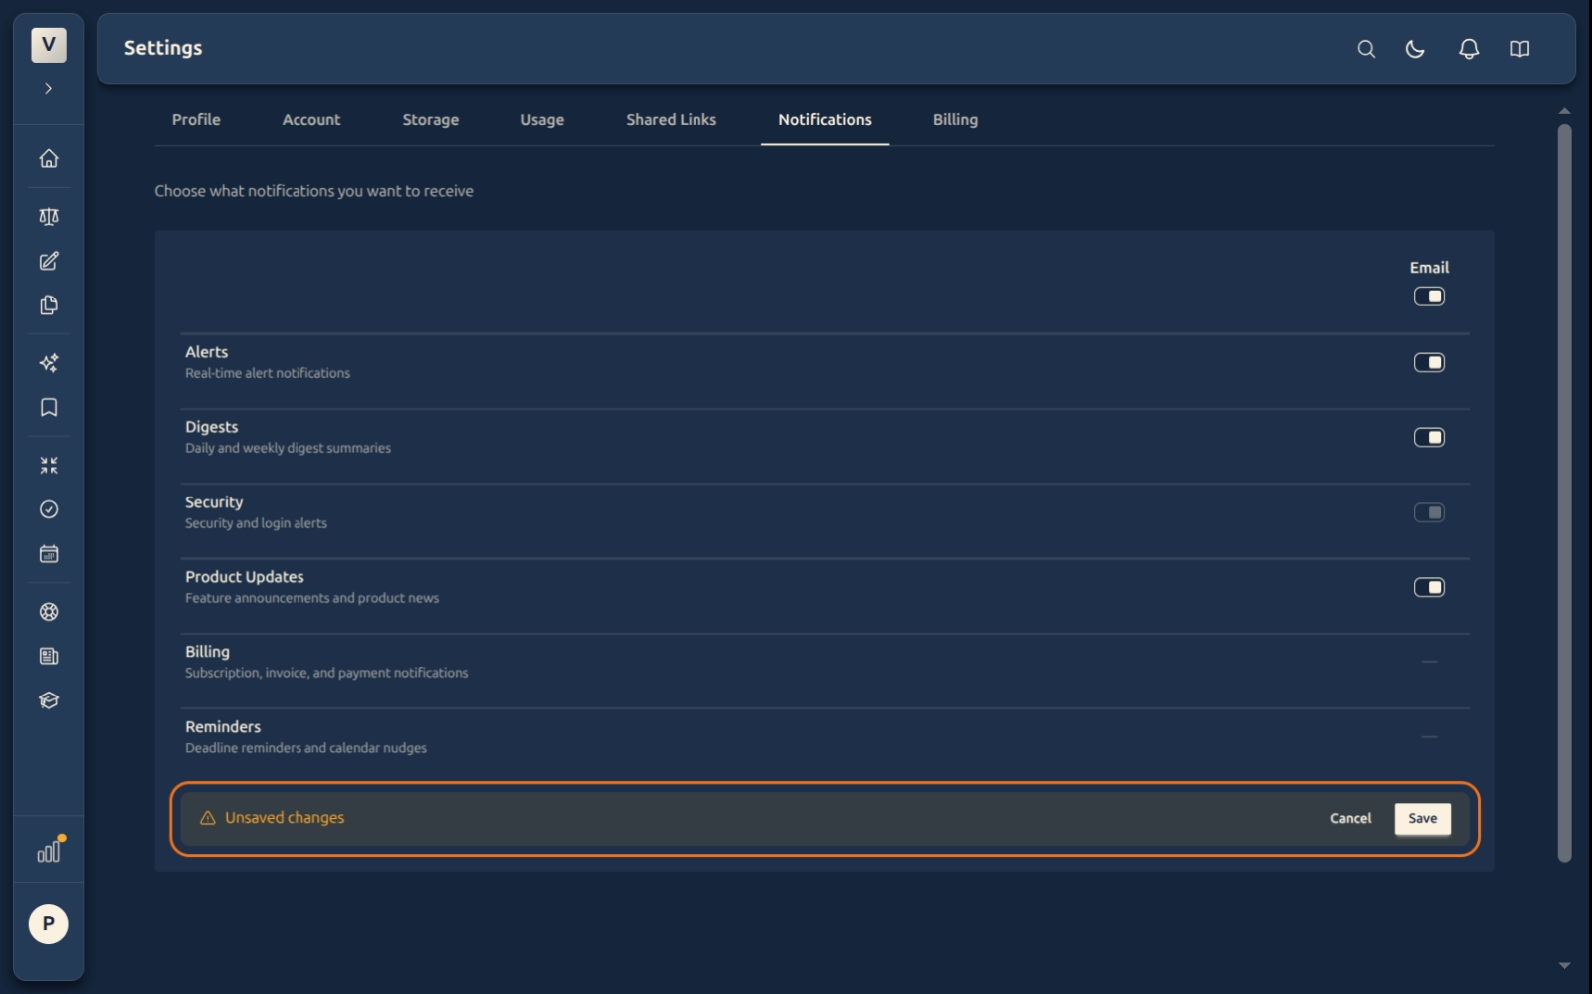Screen dimensions: 1592x994
Task: Go to Home in sidebar
Action: [x=49, y=159]
